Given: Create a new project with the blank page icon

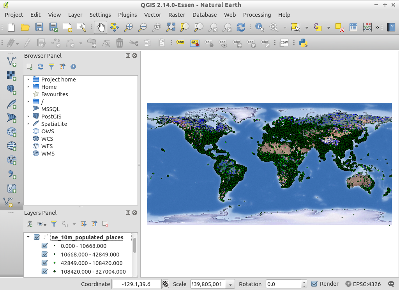Looking at the screenshot, I should pyautogui.click(x=11, y=27).
